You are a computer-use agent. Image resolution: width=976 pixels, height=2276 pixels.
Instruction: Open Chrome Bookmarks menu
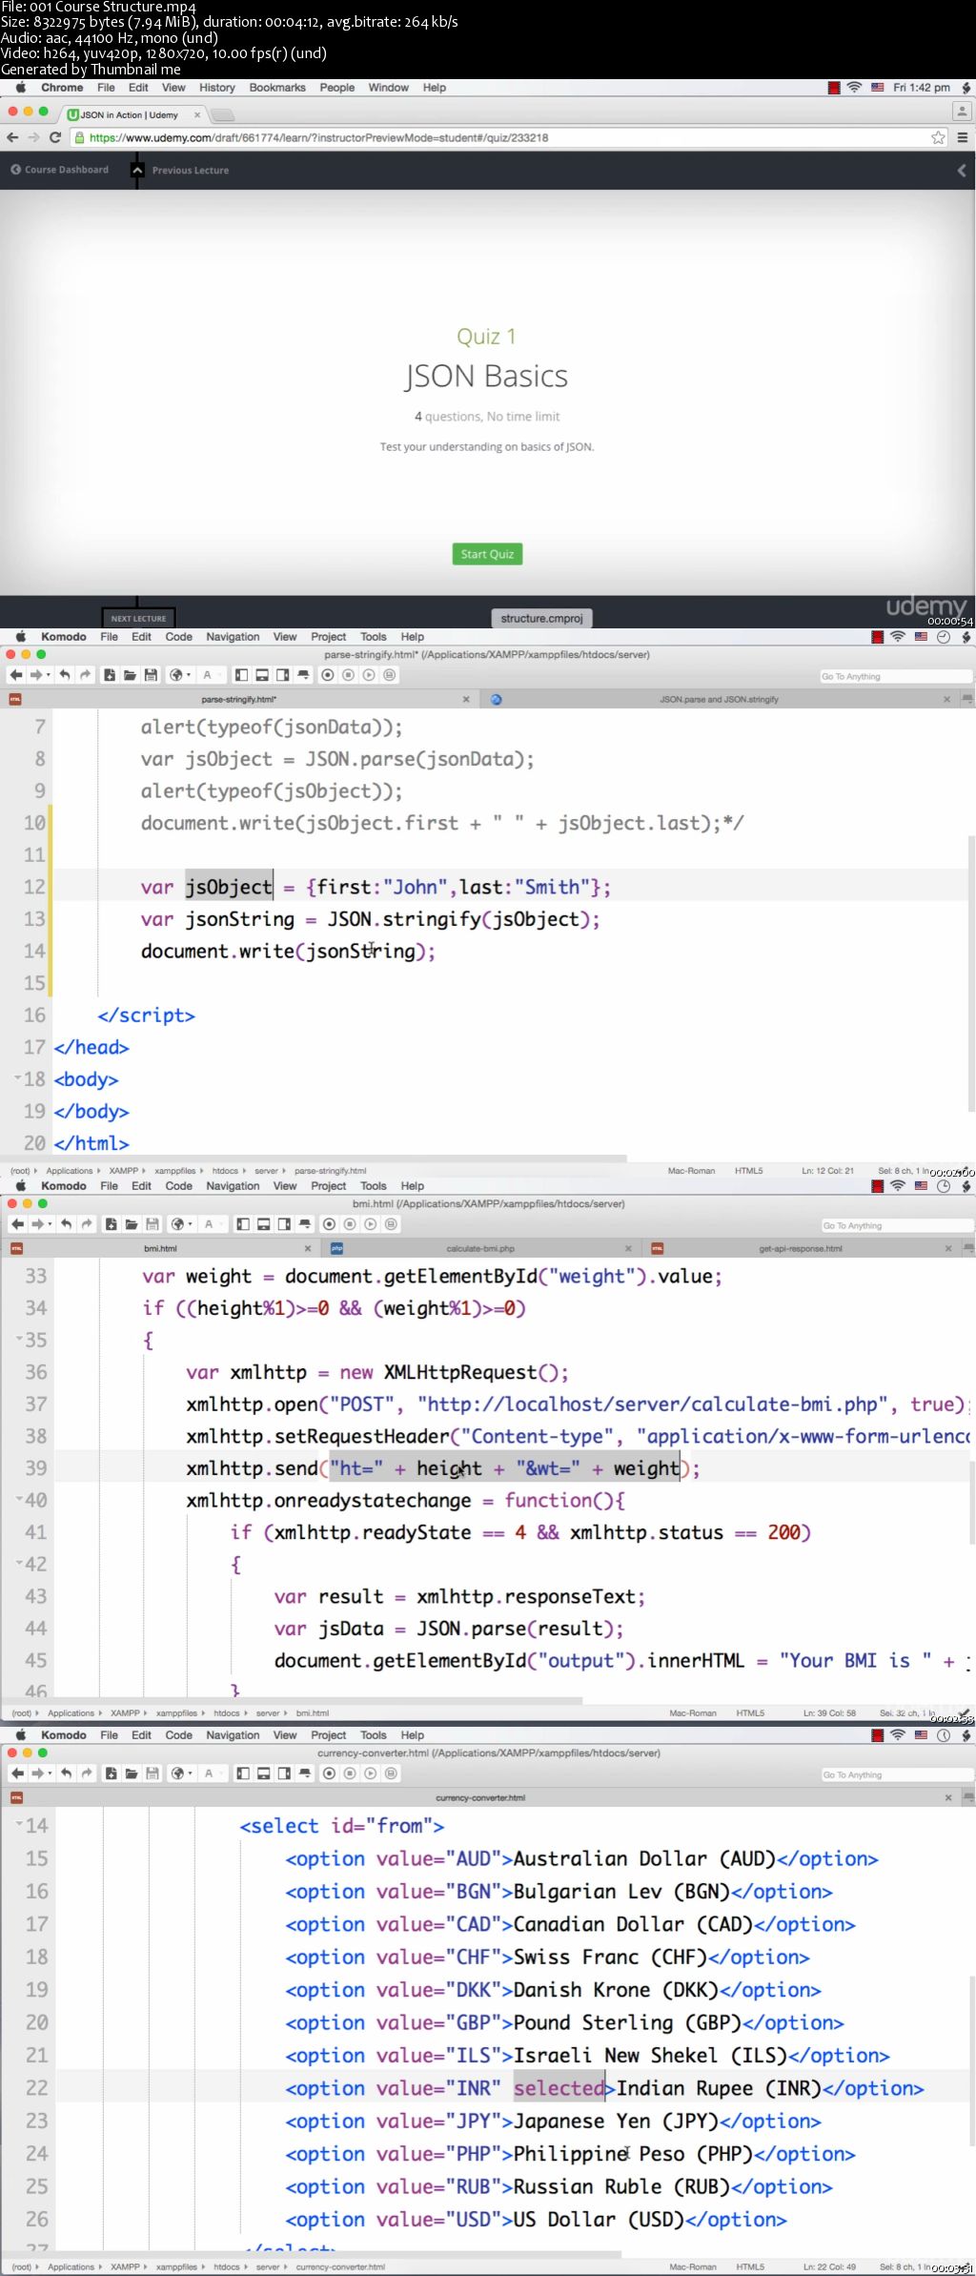coord(277,88)
